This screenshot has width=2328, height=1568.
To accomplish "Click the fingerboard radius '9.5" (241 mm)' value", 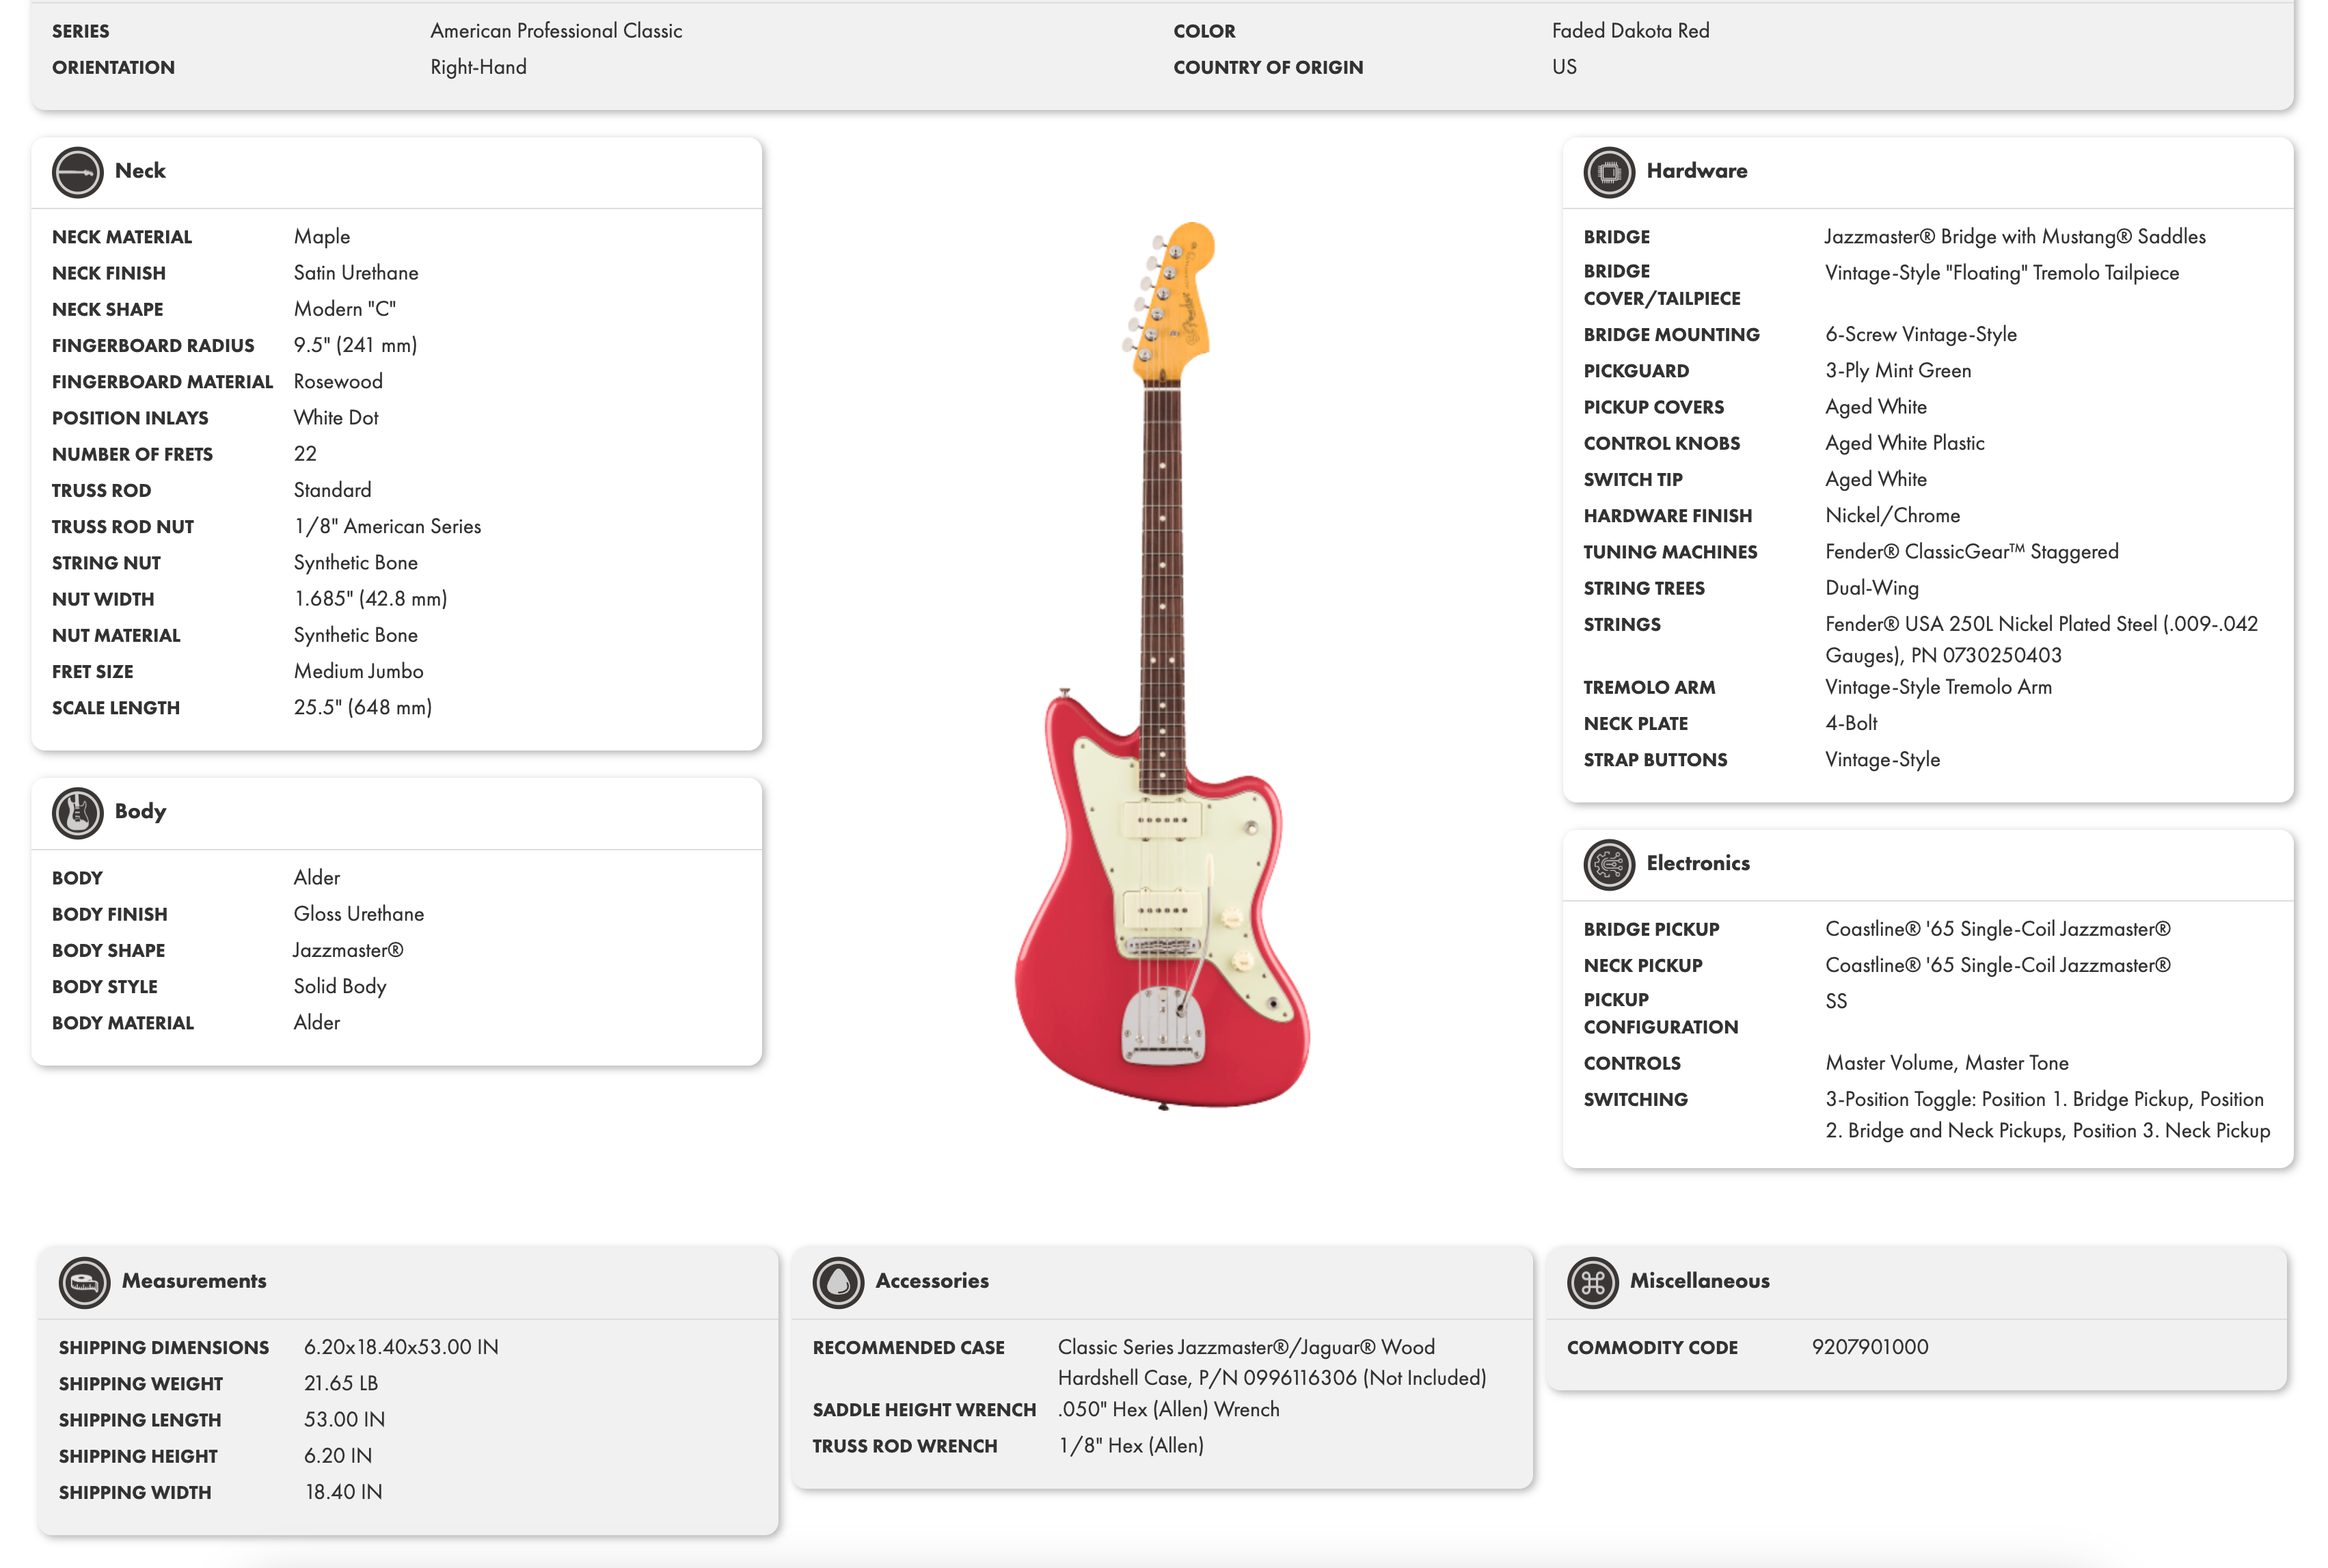I will (355, 345).
